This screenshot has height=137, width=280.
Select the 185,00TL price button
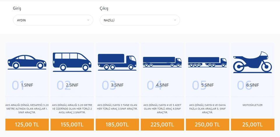point(117,125)
